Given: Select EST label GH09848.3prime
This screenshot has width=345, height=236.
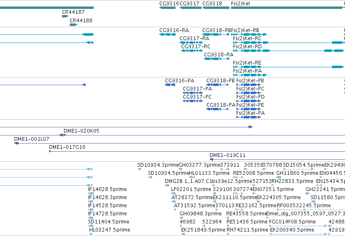Looking at the screenshot, I should coord(201,214).
